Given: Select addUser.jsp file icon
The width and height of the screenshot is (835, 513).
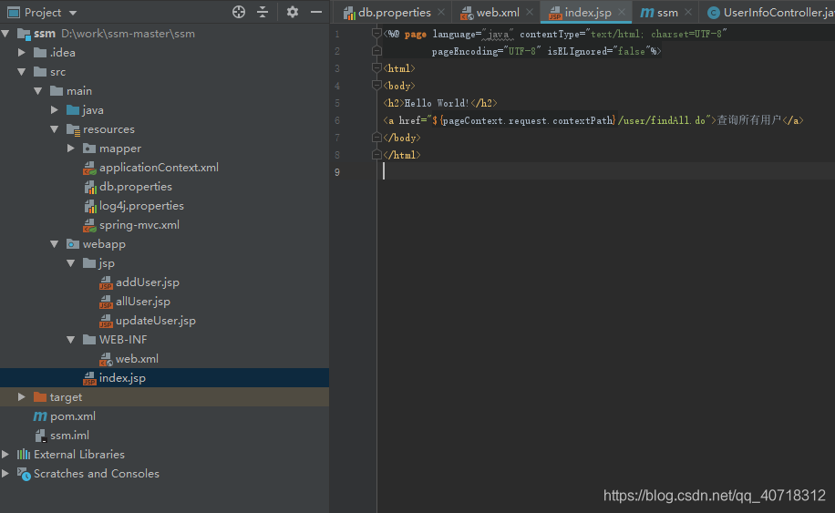Looking at the screenshot, I should coord(106,282).
